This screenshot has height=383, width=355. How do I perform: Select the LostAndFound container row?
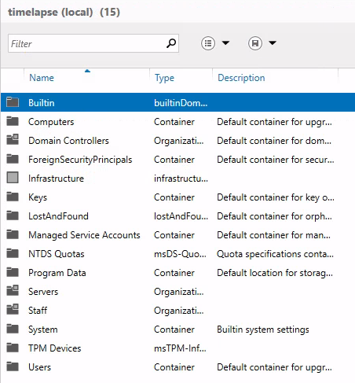tap(177, 216)
